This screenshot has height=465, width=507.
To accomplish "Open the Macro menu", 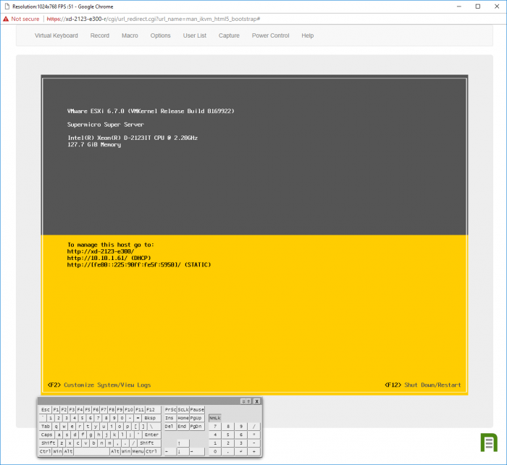I will point(130,35).
